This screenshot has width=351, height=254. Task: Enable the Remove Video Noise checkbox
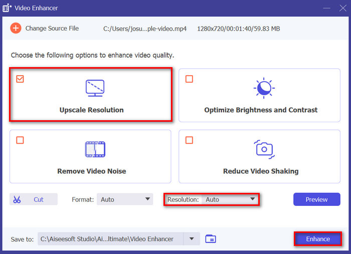click(x=20, y=140)
